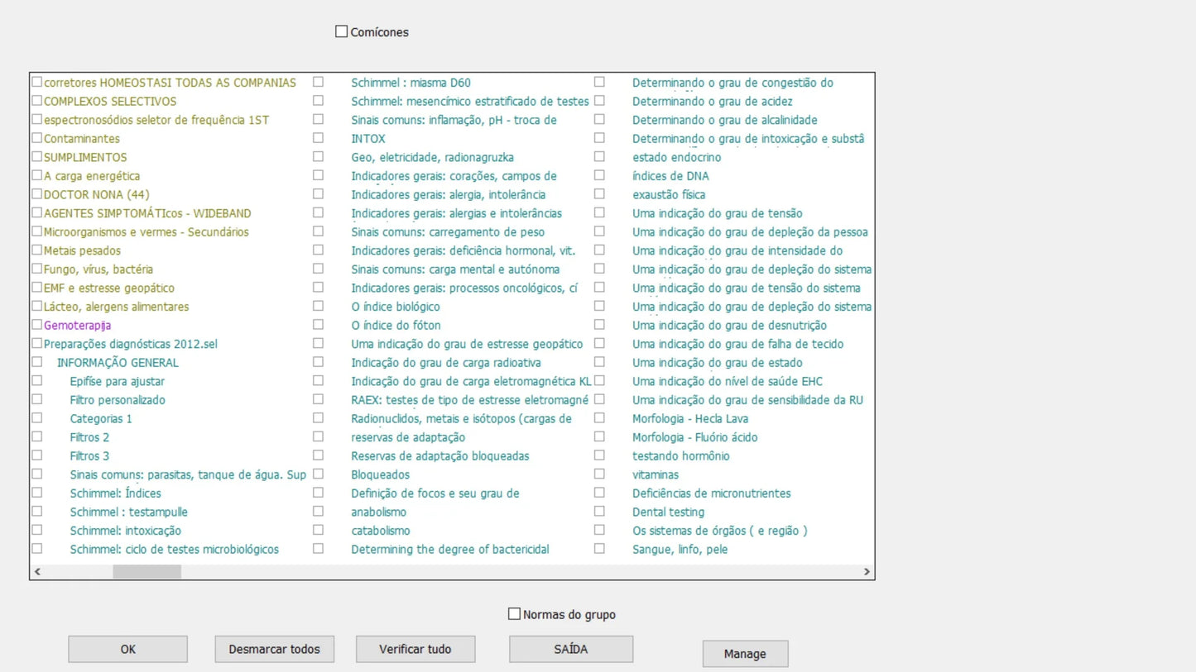Enable the vitaminas checkbox
The width and height of the screenshot is (1196, 672).
[599, 474]
